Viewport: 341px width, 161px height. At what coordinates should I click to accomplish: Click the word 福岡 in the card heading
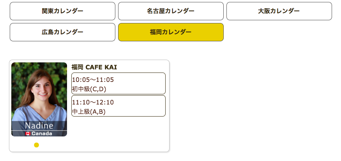77,67
